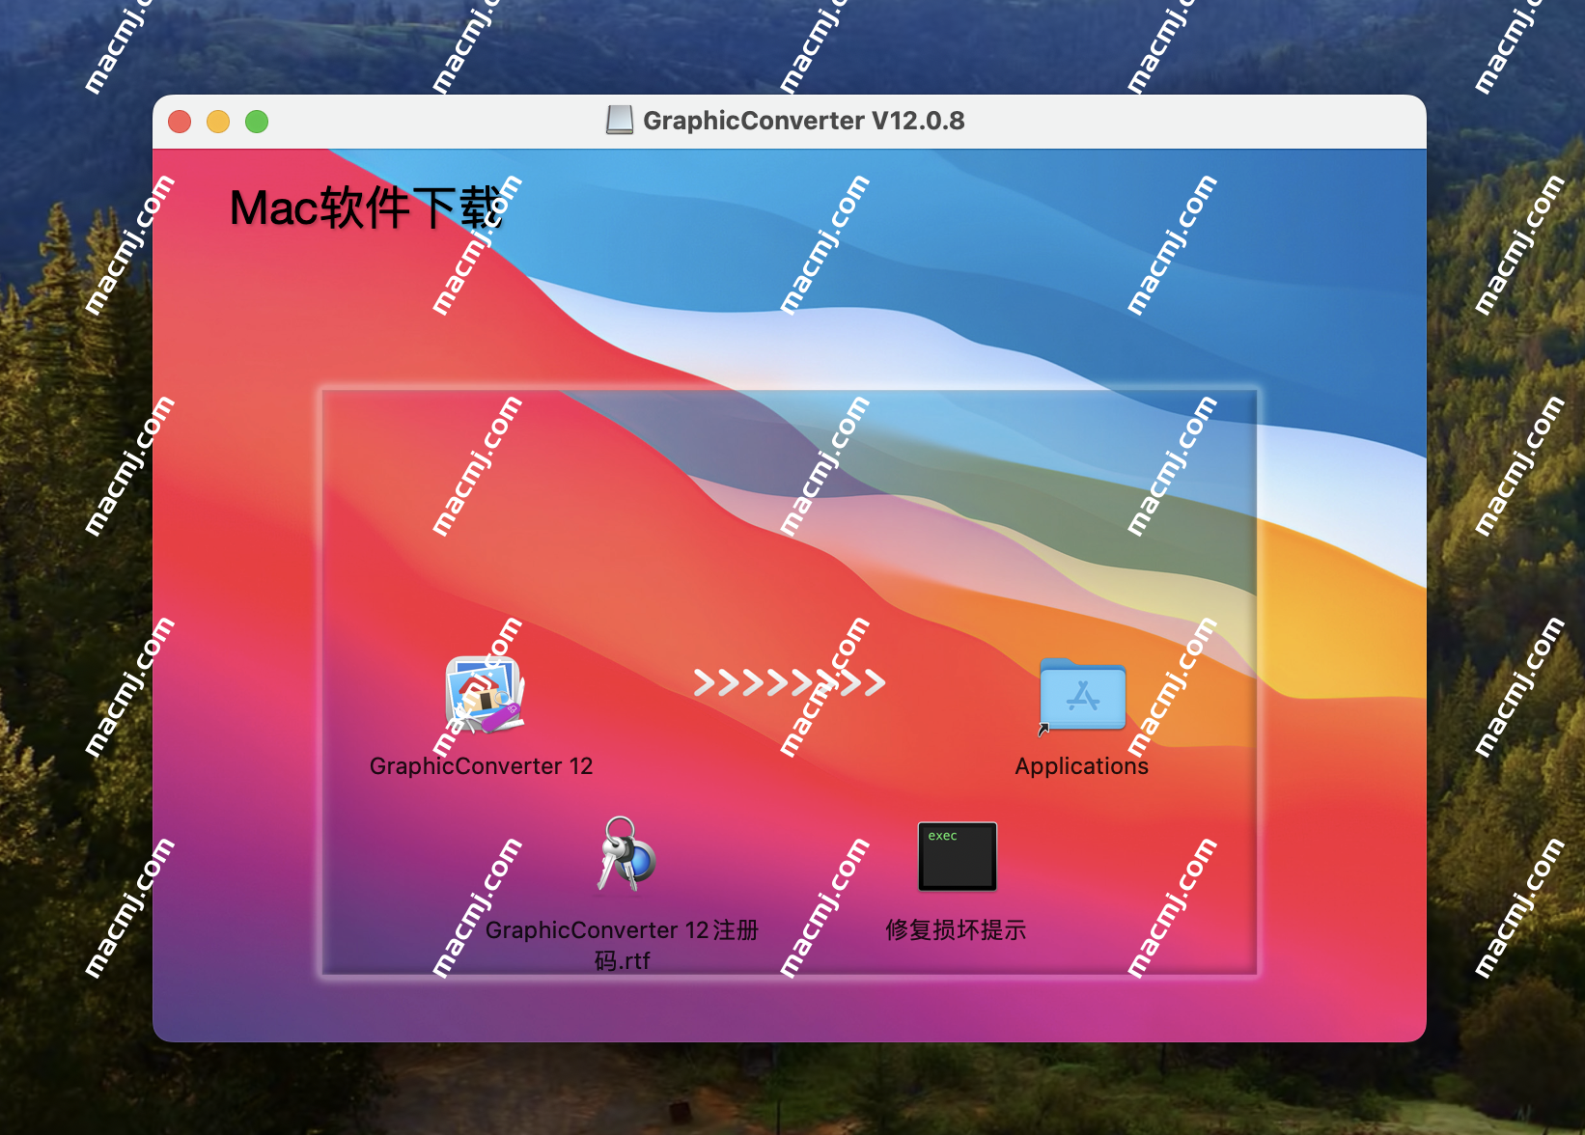
Task: Click the disk icon in the title bar
Action: point(620,121)
